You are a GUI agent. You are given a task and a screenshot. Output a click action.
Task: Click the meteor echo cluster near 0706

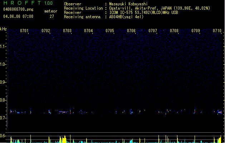[x=131, y=112]
